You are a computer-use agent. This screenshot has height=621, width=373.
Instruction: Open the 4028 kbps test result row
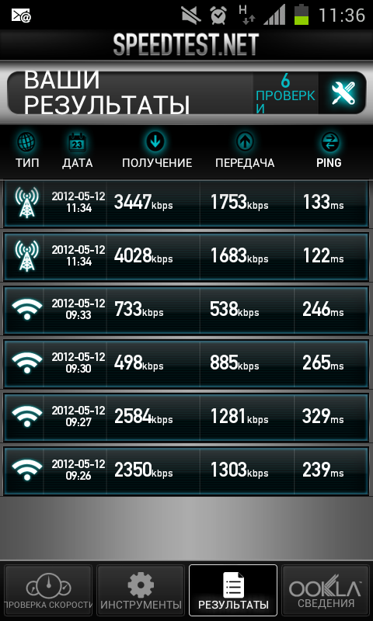(x=186, y=256)
